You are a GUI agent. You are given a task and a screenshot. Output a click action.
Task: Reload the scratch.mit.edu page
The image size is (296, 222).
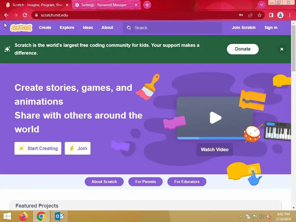pyautogui.click(x=25, y=15)
